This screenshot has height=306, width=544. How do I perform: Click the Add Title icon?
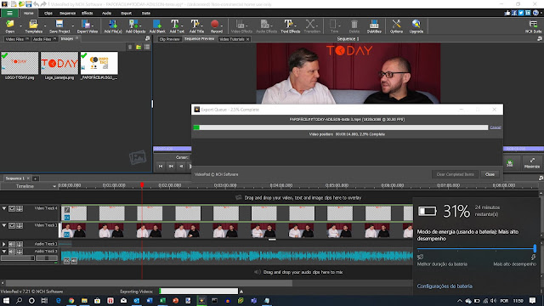click(x=195, y=24)
